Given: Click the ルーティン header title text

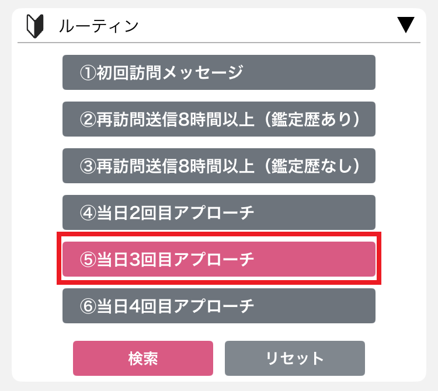Looking at the screenshot, I should (99, 26).
